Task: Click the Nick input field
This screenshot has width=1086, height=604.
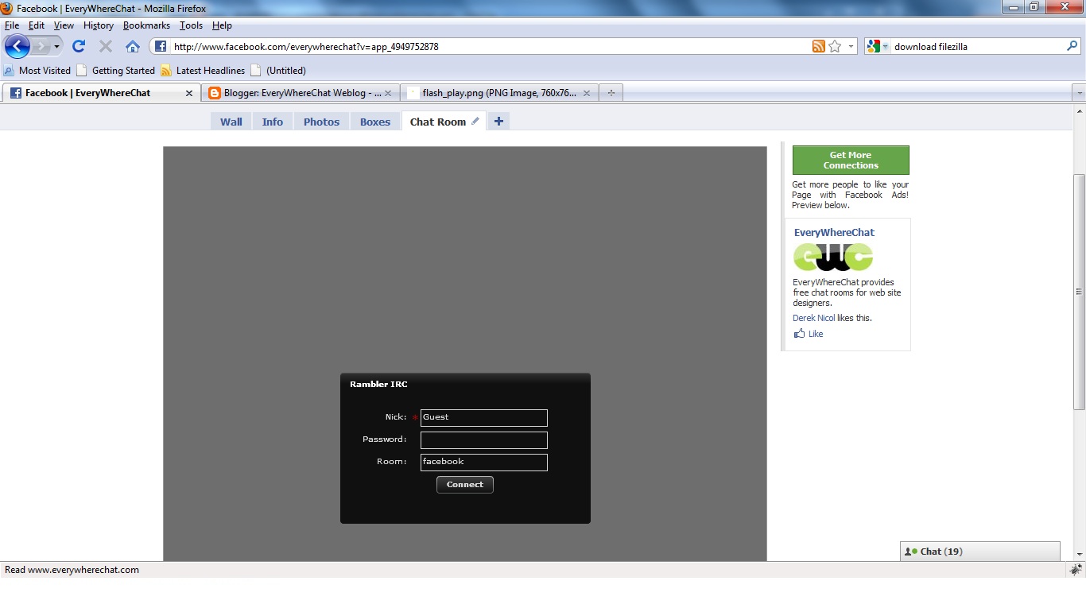Action: [x=483, y=417]
